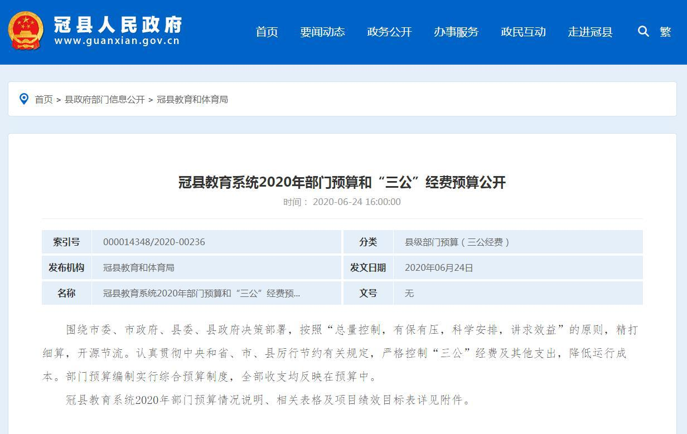The height and width of the screenshot is (434, 687).
Task: Click the 文号 label cell
Action: pyautogui.click(x=368, y=293)
